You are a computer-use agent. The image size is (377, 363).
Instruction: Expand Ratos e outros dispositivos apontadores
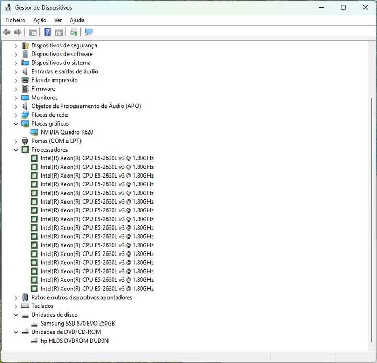pos(16,298)
